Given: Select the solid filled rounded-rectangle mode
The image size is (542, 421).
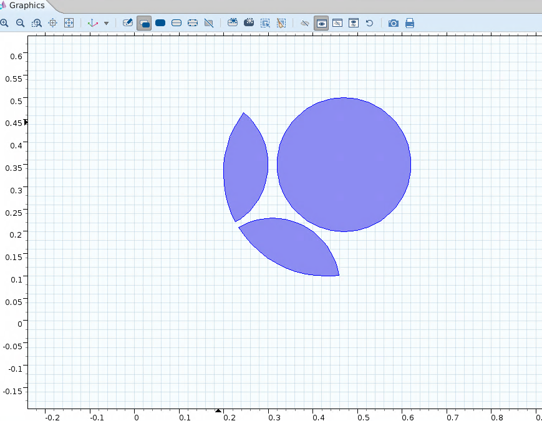Looking at the screenshot, I should [160, 23].
